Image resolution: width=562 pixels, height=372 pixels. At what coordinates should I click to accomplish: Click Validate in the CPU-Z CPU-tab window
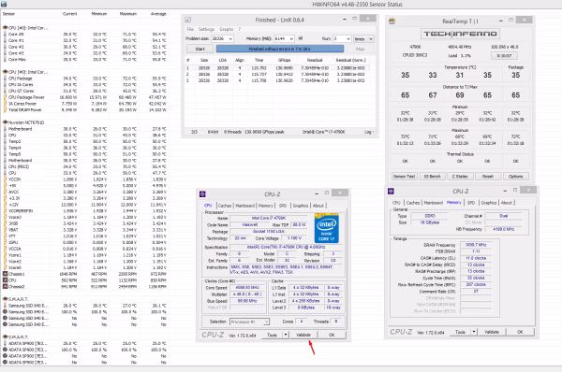click(x=303, y=335)
